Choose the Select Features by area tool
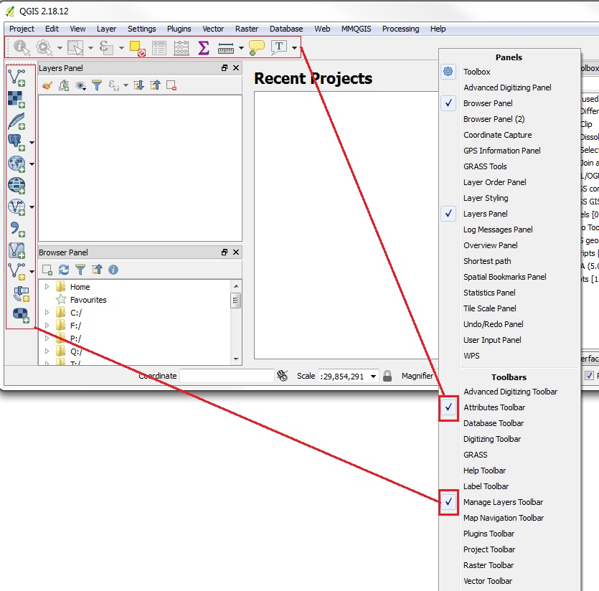 pyautogui.click(x=75, y=48)
